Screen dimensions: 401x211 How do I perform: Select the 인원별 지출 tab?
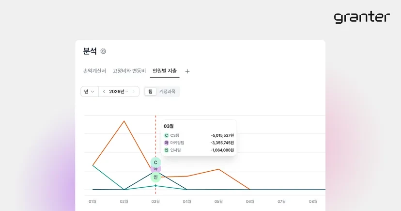165,71
